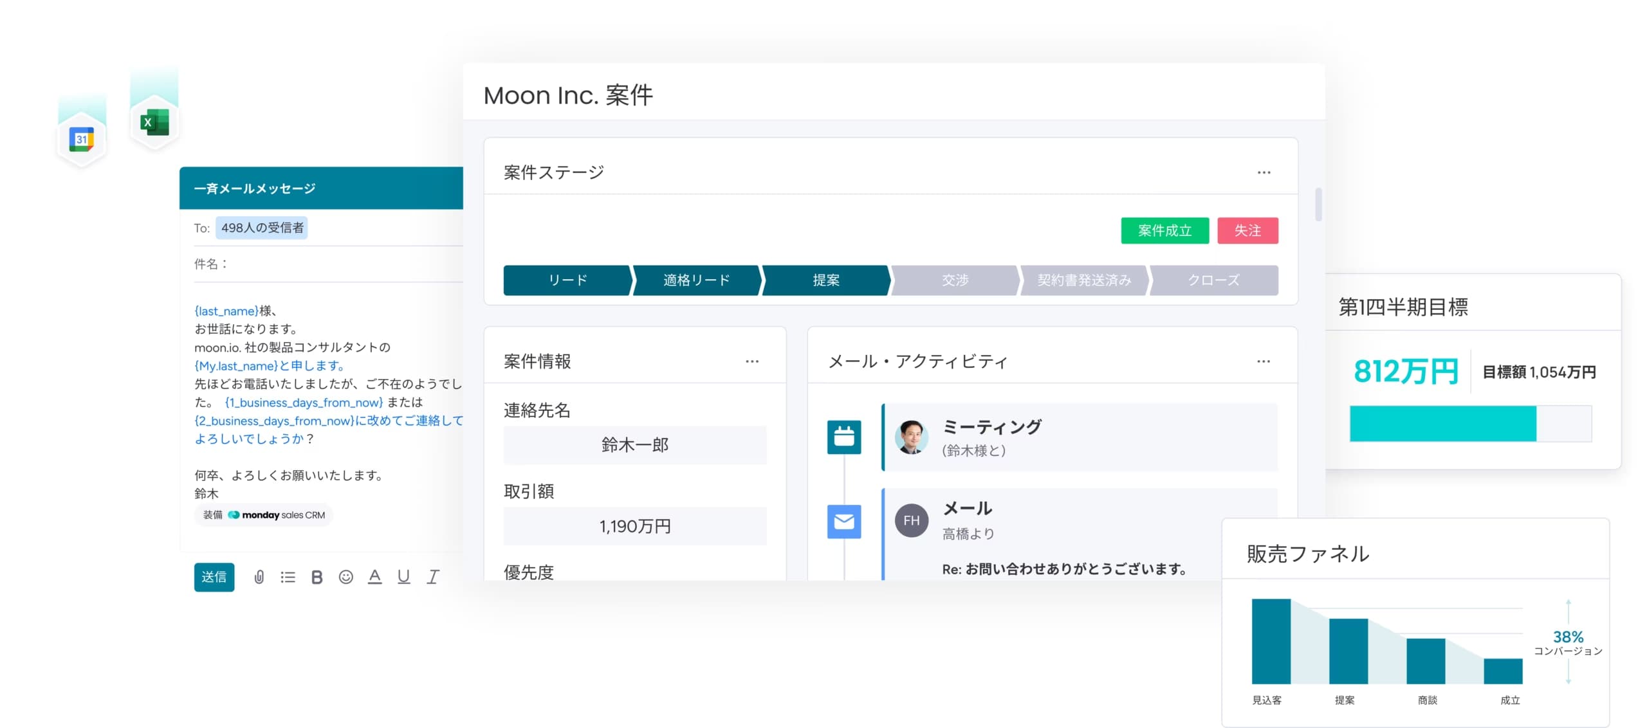Viewport: 1647px width, 728px height.
Task: Click the green 案件成立 button
Action: [x=1164, y=231]
